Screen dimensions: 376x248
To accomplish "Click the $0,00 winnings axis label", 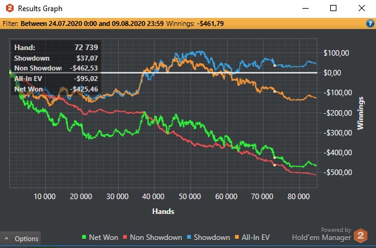I will pyautogui.click(x=332, y=73).
